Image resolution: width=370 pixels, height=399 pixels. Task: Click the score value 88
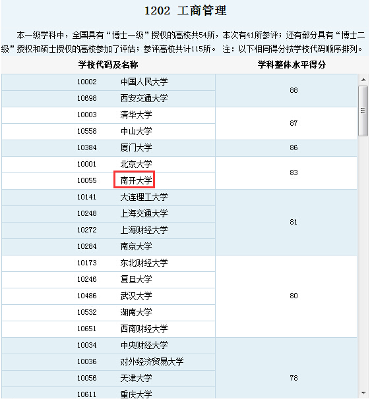[x=293, y=90]
